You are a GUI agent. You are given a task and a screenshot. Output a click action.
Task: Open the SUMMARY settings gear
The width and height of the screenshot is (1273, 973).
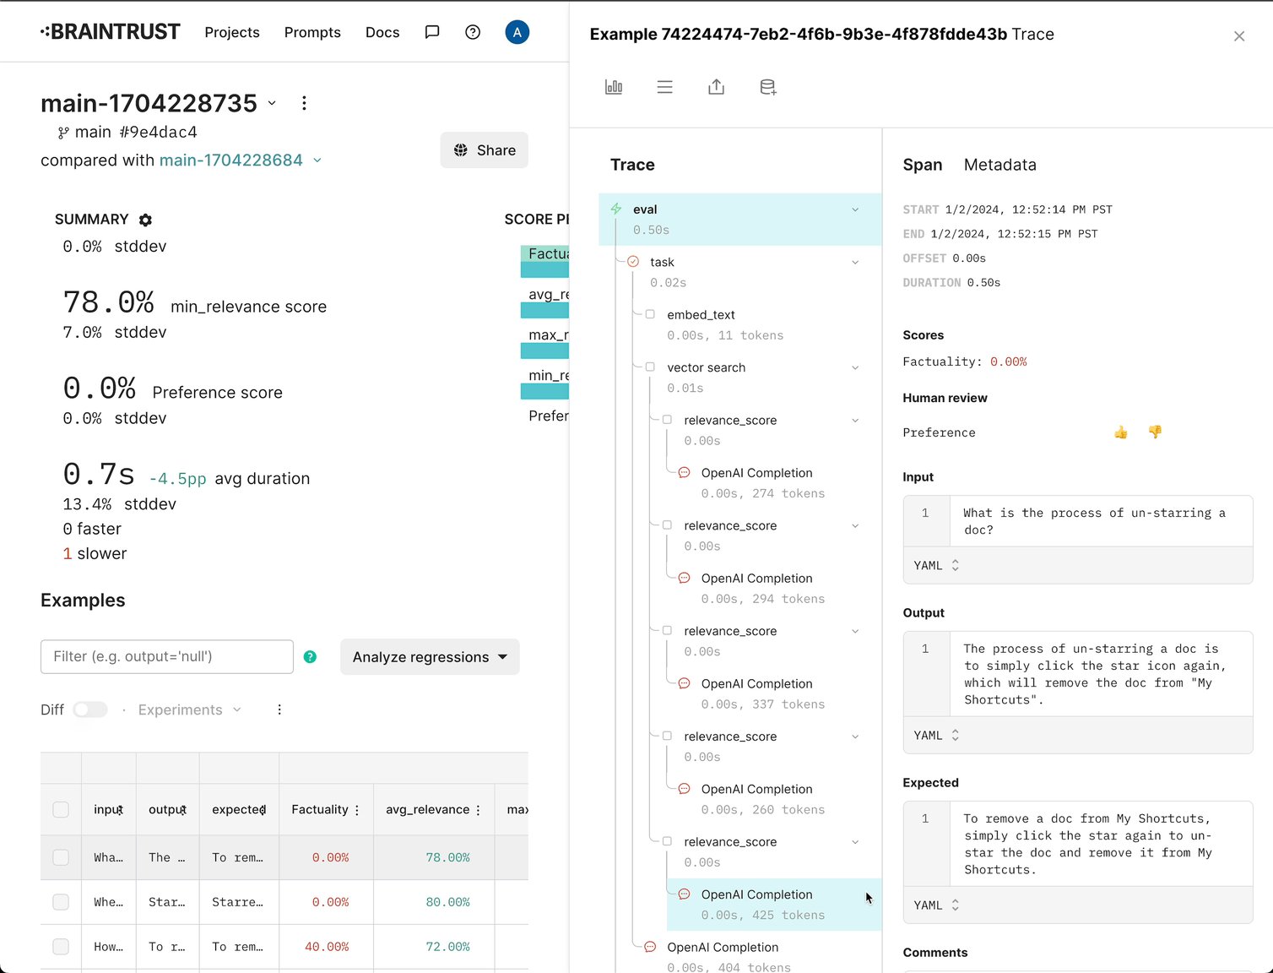(145, 220)
